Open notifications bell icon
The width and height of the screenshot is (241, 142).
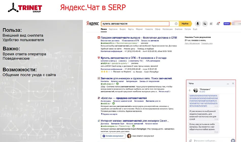218,24
